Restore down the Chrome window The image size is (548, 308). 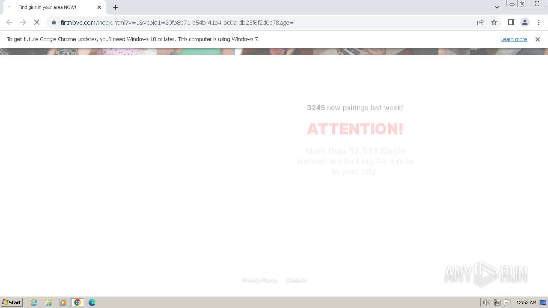click(523, 4)
